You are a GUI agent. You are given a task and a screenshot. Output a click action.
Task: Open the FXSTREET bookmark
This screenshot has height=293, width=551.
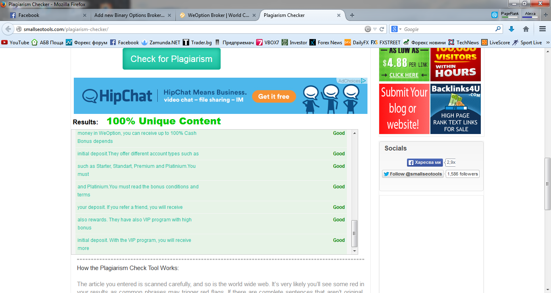coord(386,42)
